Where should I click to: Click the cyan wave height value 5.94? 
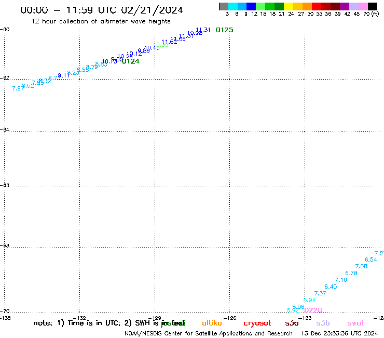coord(309,300)
